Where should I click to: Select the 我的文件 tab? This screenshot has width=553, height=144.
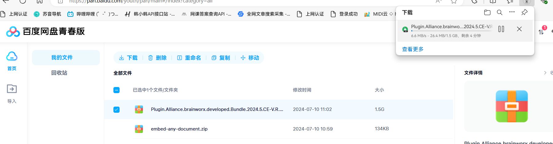66,58
